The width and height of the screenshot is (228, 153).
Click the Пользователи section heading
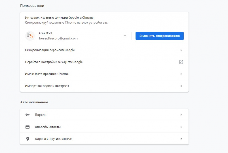[x=32, y=5]
